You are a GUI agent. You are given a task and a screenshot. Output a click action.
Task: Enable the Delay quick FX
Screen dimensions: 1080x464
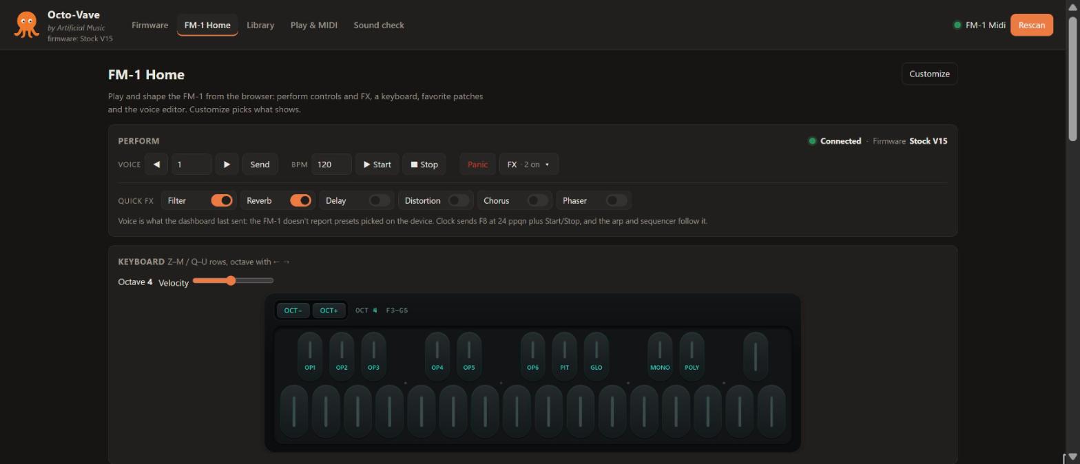tap(380, 200)
